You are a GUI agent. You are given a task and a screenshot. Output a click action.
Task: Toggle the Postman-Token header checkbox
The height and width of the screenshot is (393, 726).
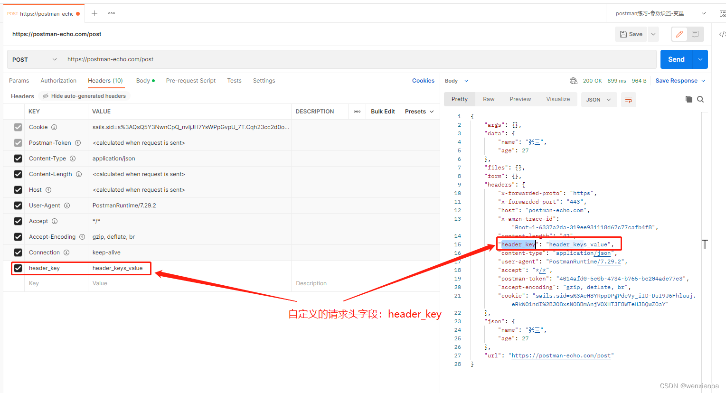click(18, 143)
